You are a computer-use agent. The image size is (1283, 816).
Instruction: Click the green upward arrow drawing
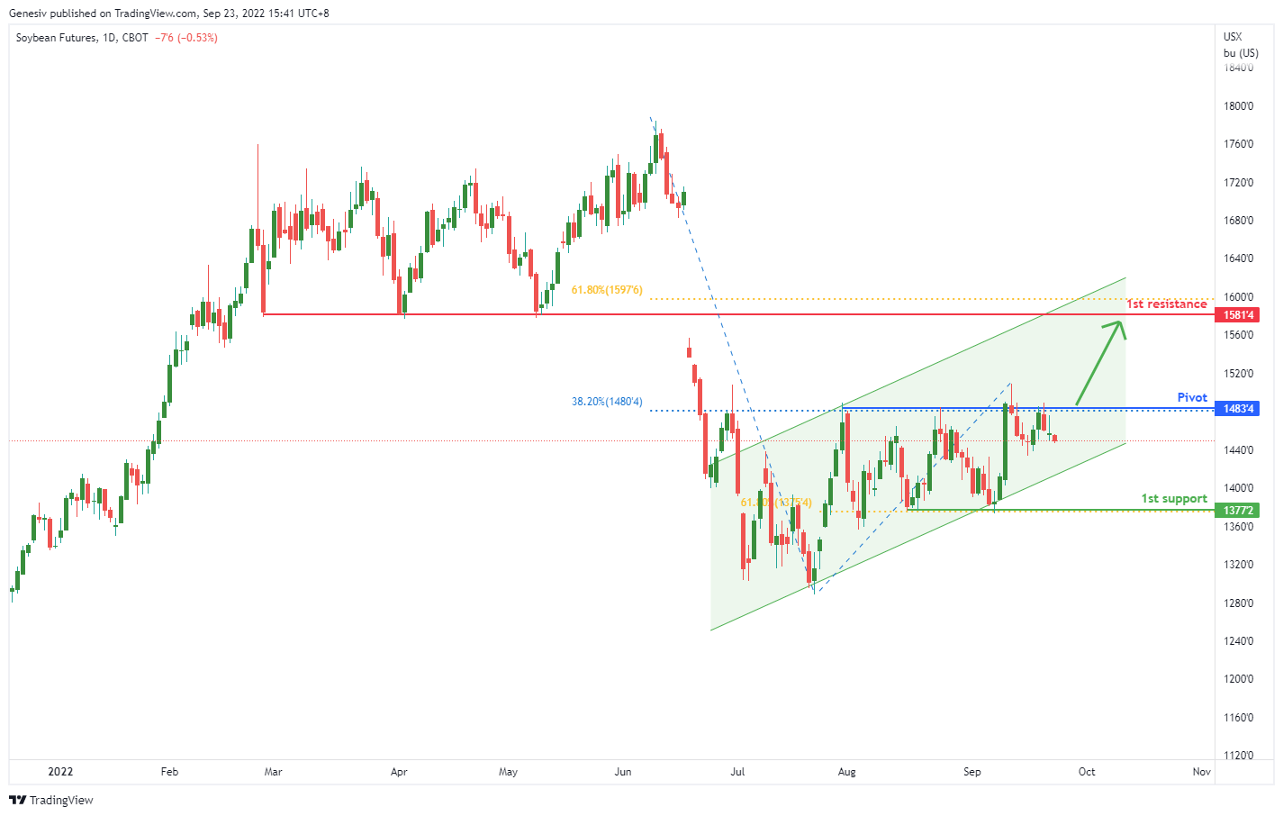point(1101,363)
